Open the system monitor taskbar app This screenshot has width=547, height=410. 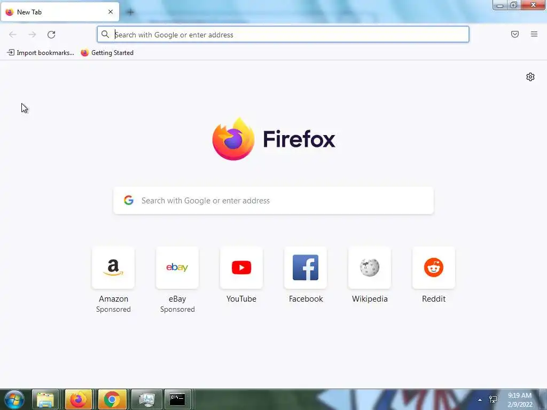click(146, 399)
